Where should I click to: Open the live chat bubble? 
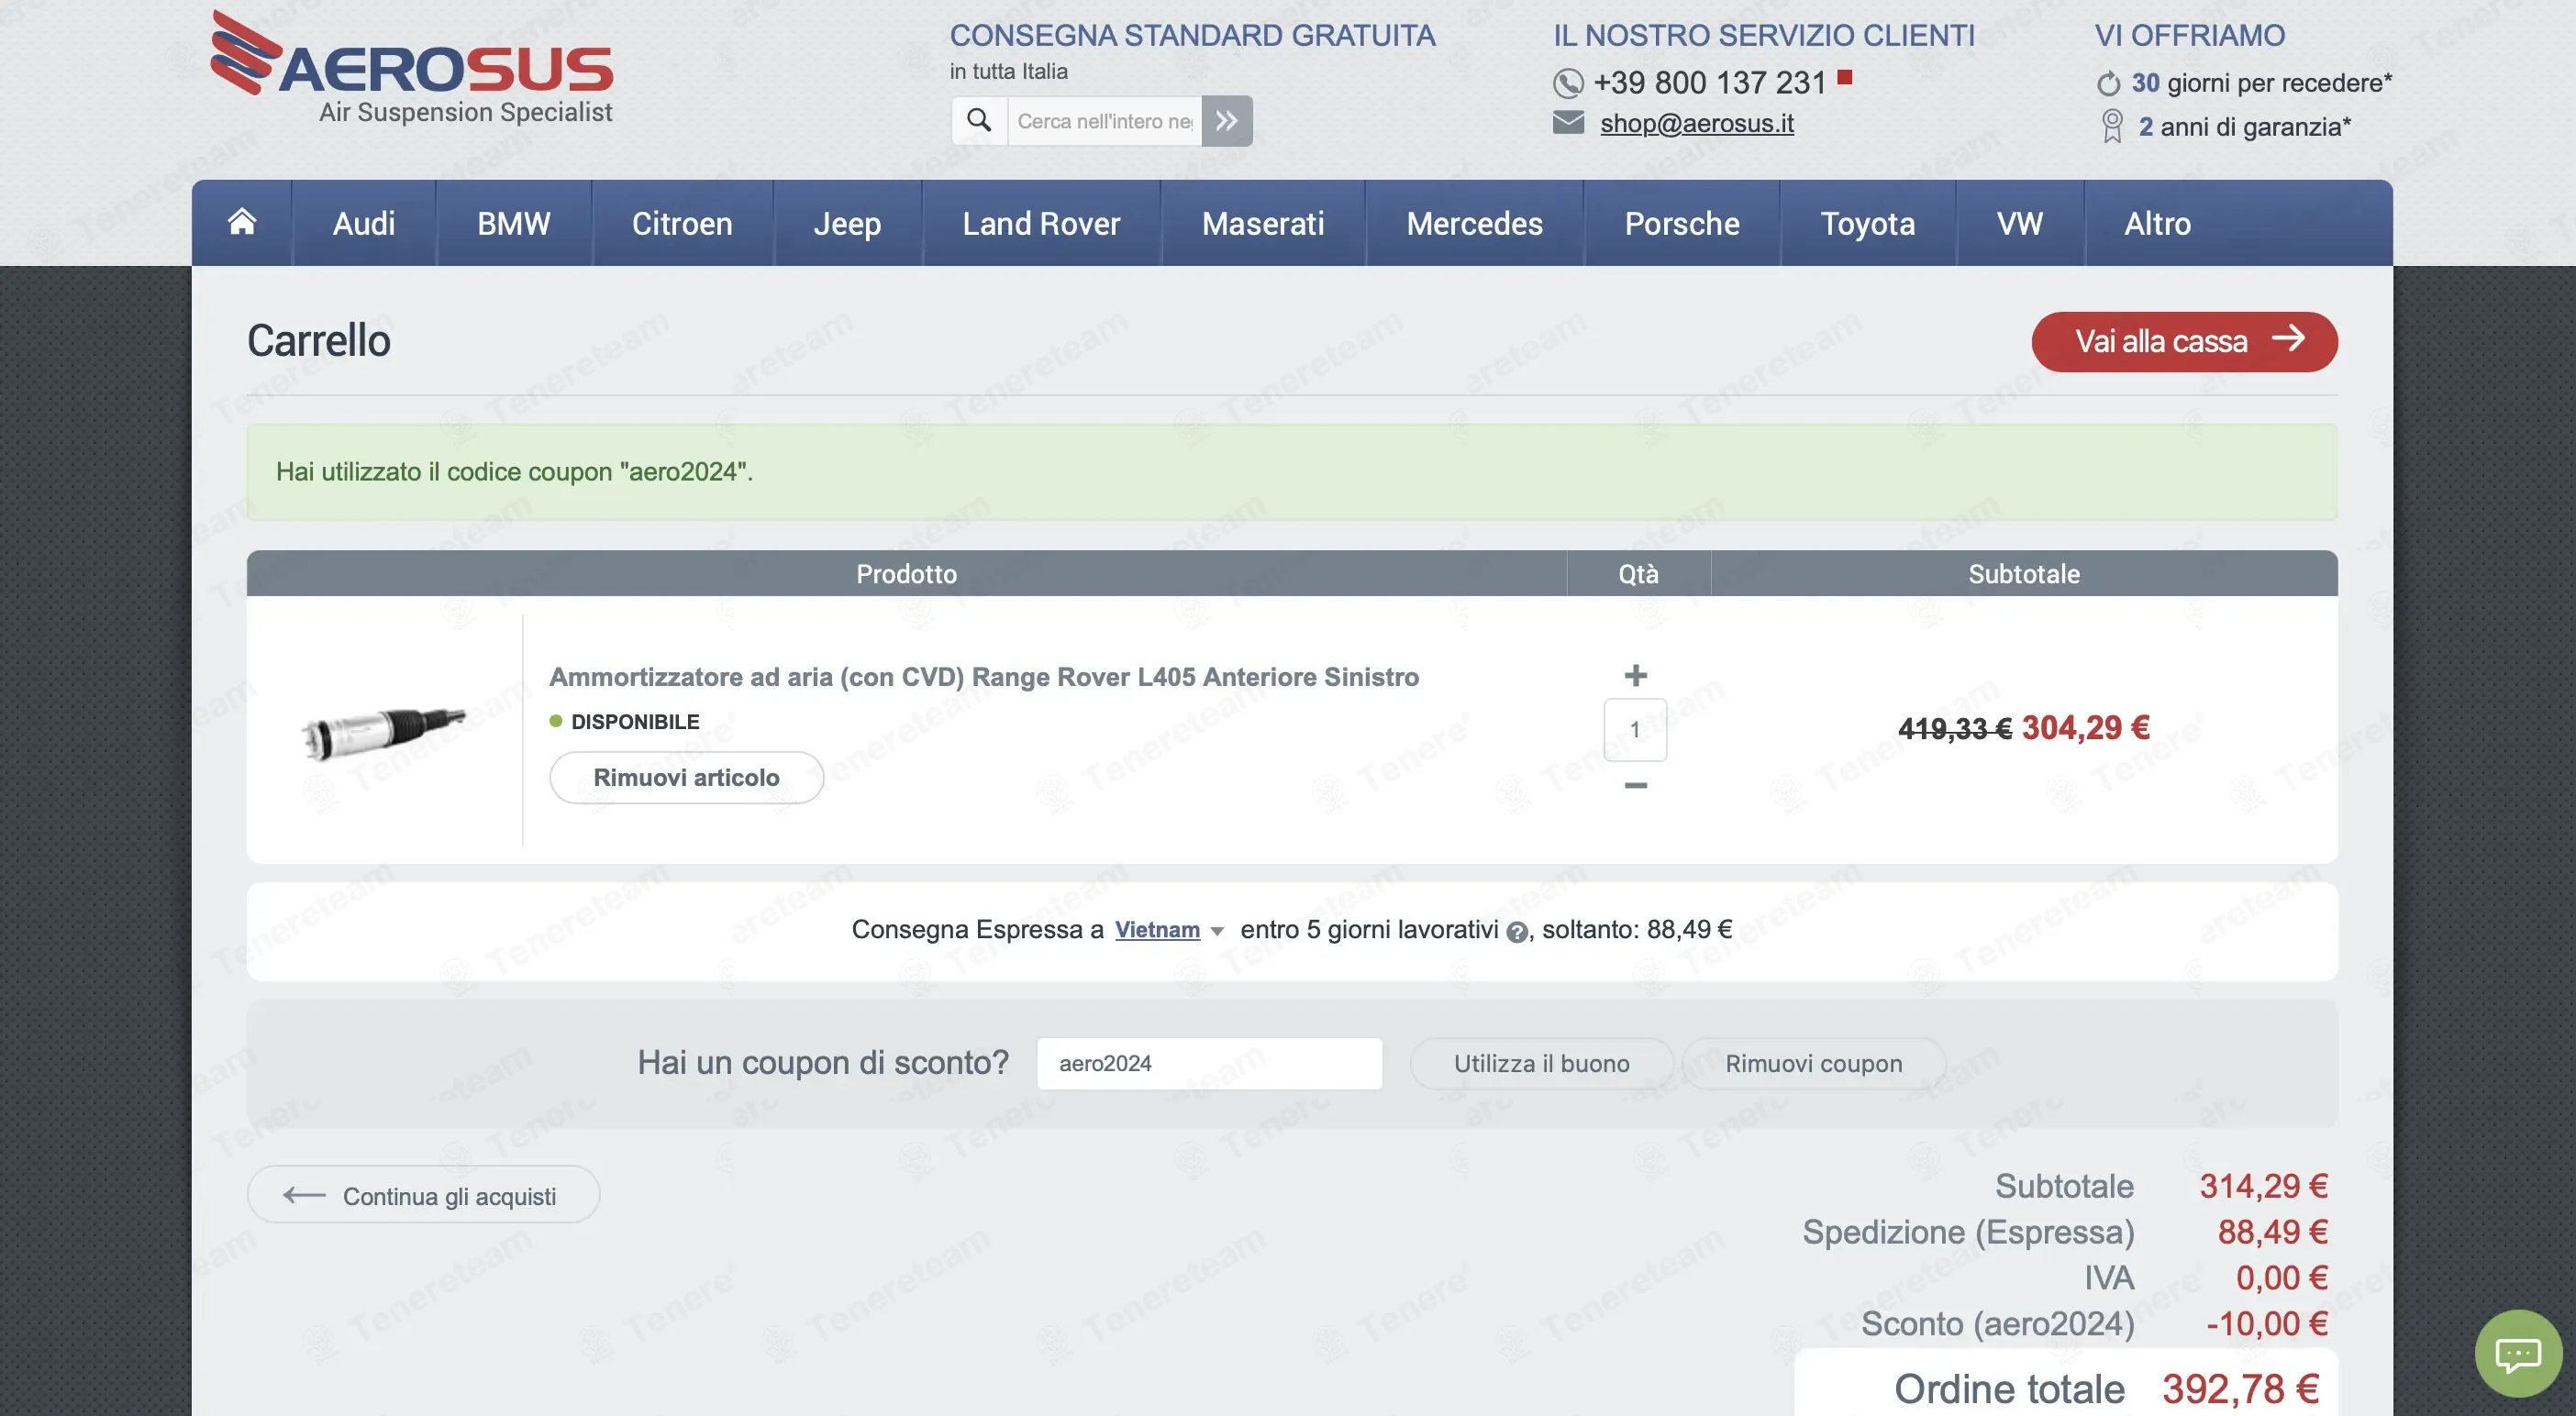coord(2518,1354)
